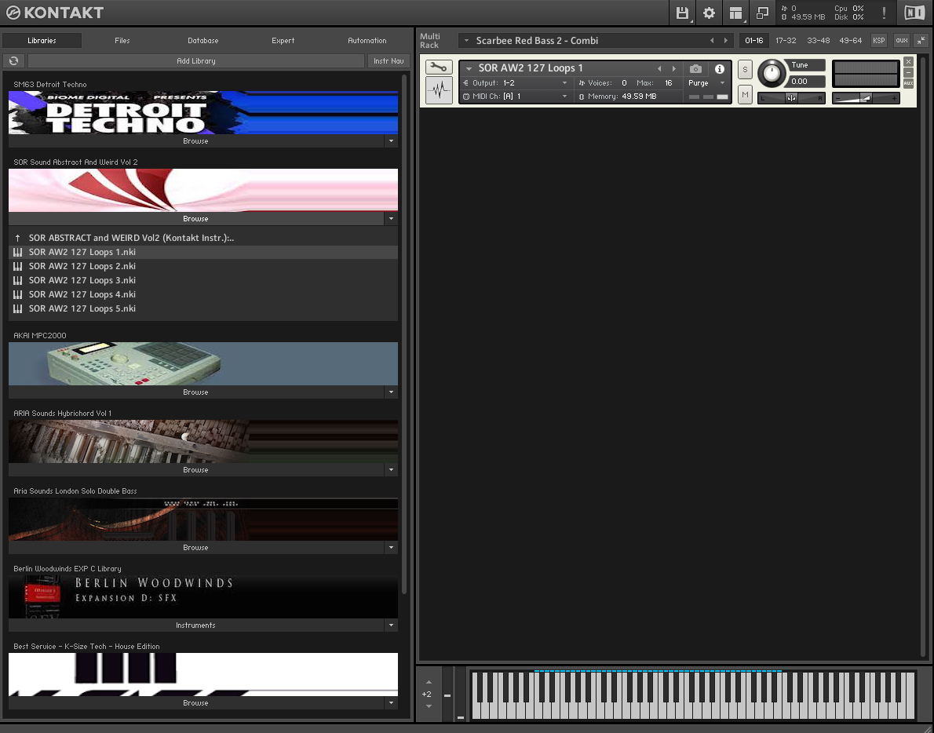The width and height of the screenshot is (934, 733).
Task: Select previous instrument preset arrow
Action: 659,68
